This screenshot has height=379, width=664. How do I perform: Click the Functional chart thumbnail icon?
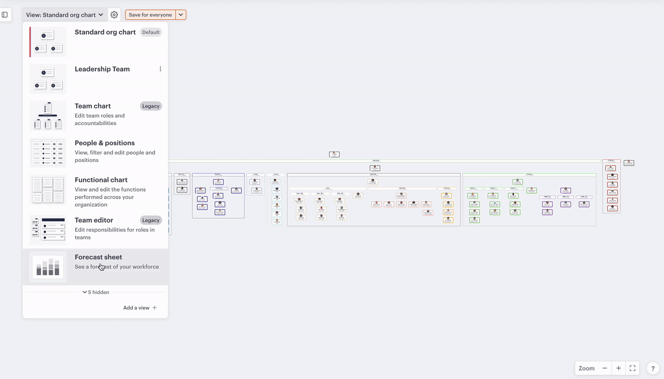[48, 190]
